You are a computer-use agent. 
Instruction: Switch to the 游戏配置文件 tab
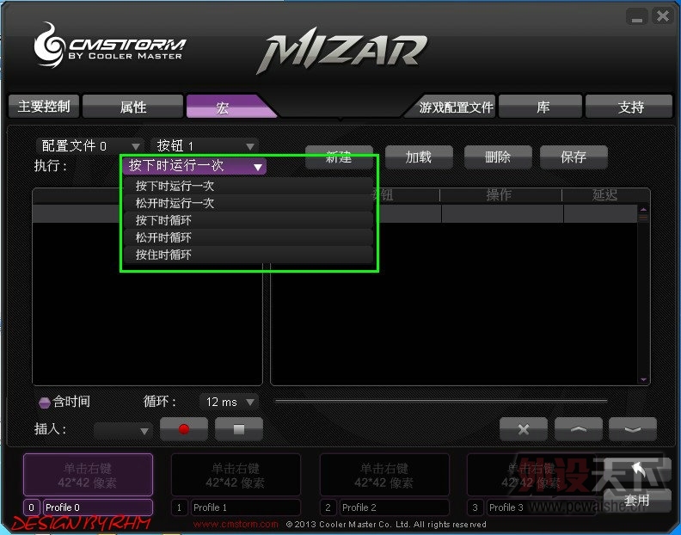(x=455, y=107)
